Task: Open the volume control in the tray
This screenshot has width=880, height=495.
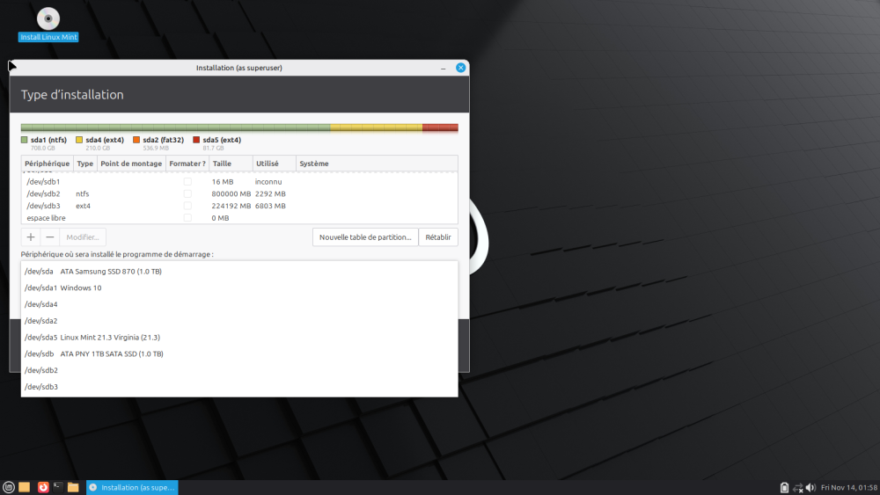Action: 810,488
